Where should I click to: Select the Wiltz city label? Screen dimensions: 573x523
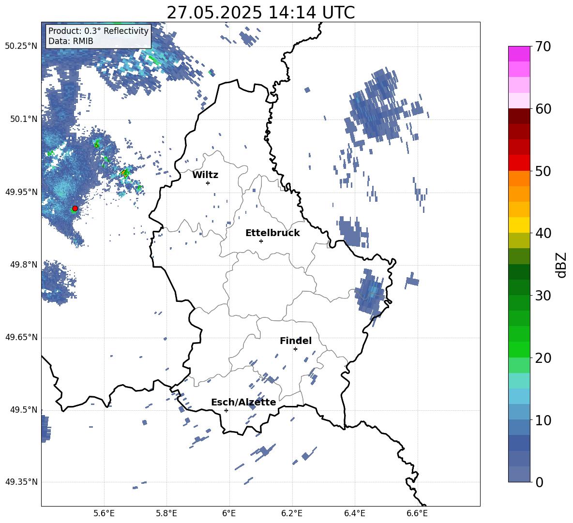pos(205,175)
